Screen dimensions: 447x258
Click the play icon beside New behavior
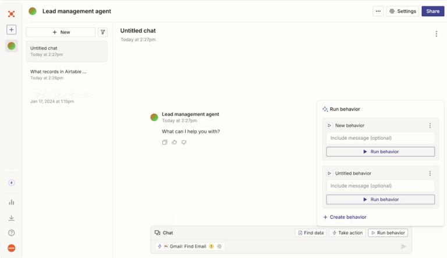tap(329, 125)
